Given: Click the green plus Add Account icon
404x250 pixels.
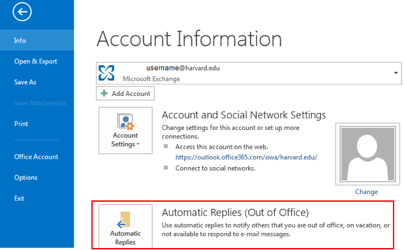Looking at the screenshot, I should point(104,93).
